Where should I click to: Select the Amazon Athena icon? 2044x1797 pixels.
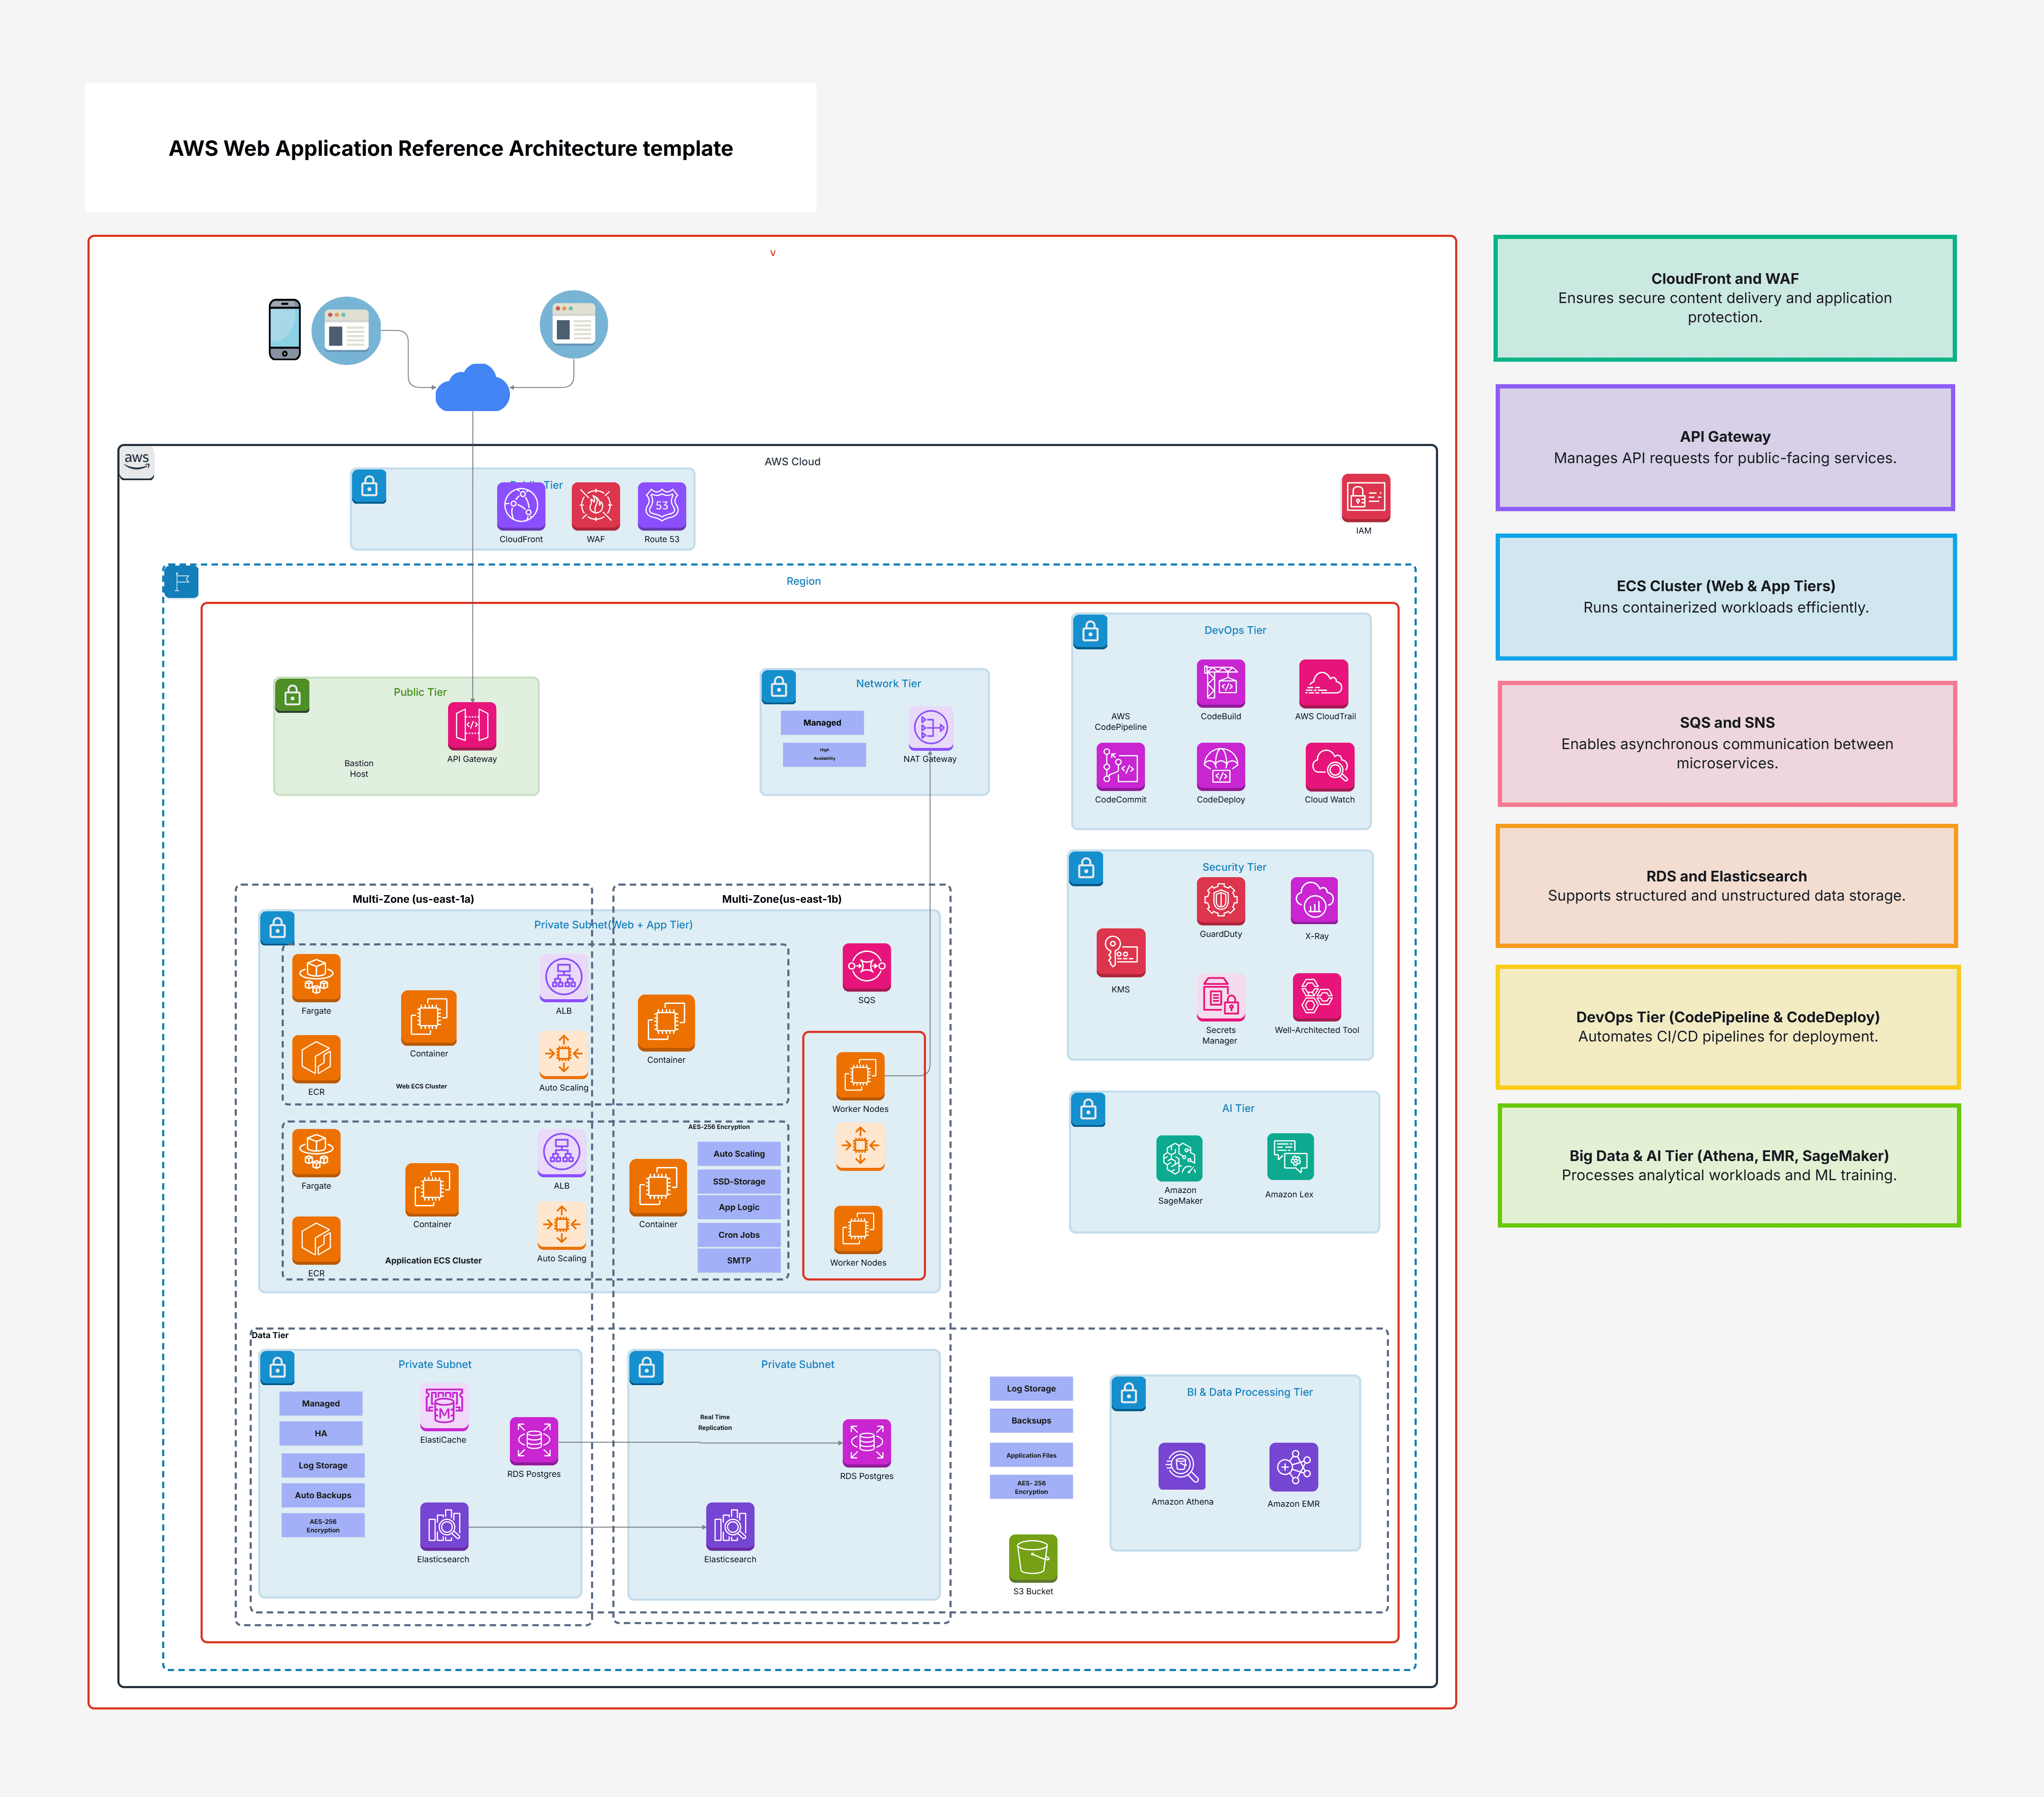tap(1181, 1466)
